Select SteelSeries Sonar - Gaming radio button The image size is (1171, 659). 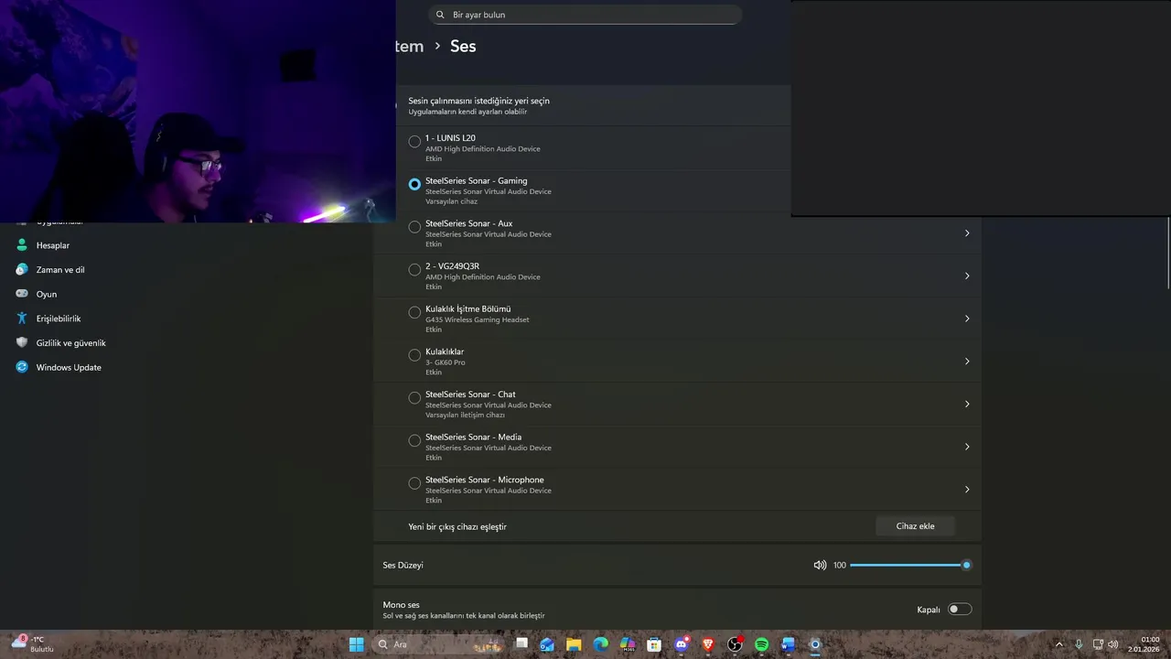pyautogui.click(x=414, y=184)
